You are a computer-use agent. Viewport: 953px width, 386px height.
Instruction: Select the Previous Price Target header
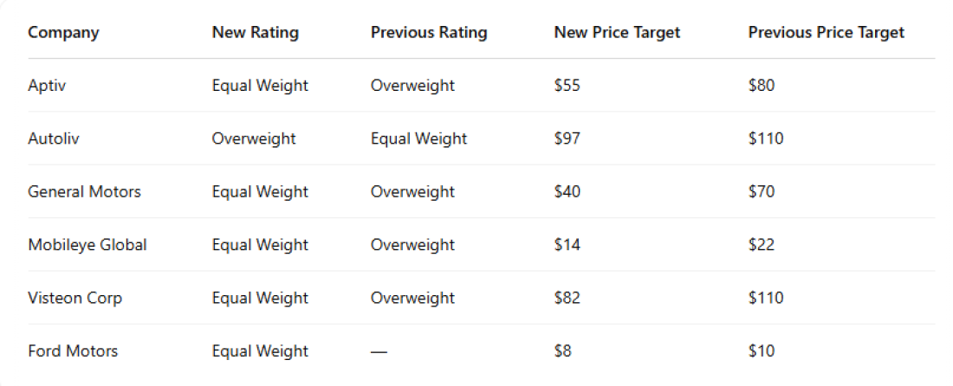826,33
